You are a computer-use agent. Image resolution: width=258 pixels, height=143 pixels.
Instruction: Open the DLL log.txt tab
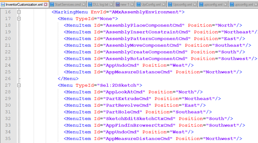click(x=101, y=4)
